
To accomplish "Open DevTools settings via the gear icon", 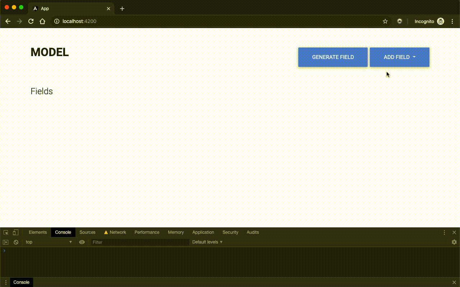I will tap(454, 242).
